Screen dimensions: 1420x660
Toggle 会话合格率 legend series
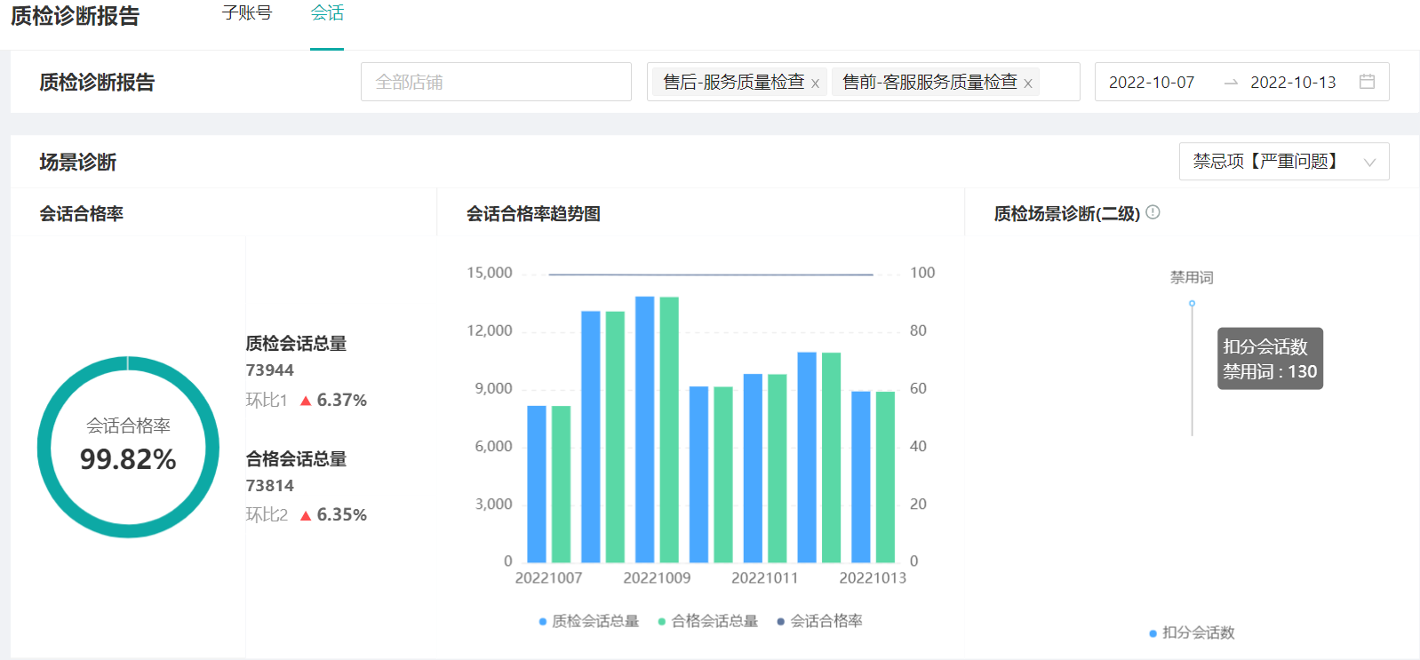[819, 621]
